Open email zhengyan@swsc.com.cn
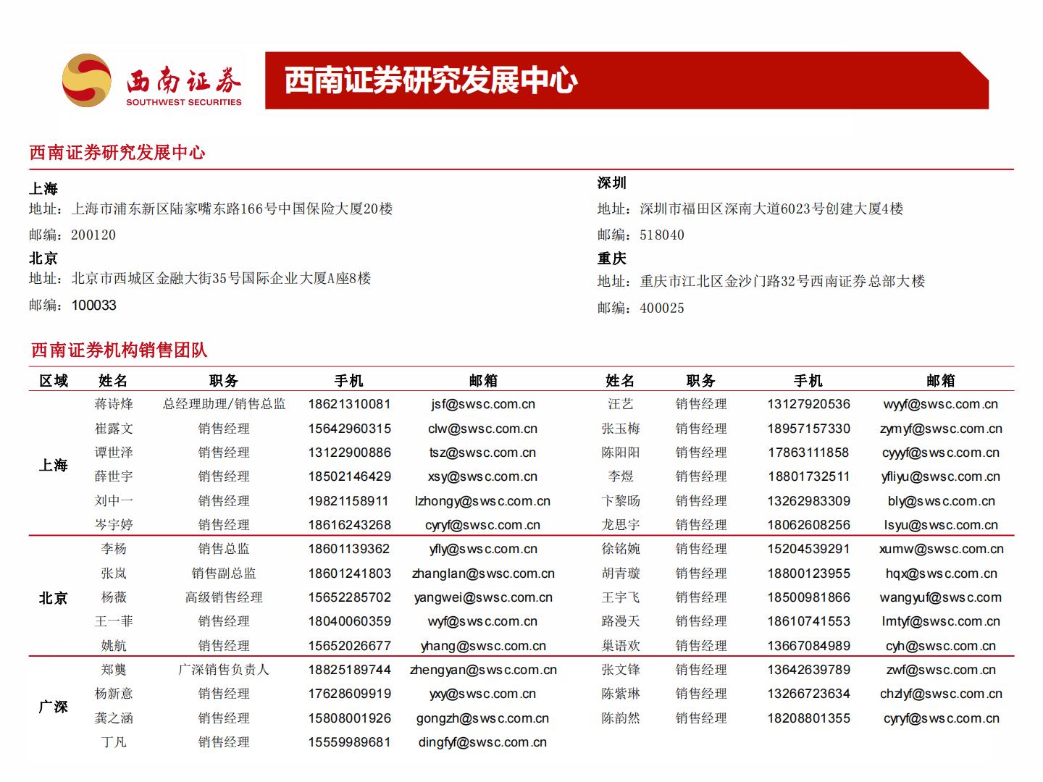The height and width of the screenshot is (782, 1043). tap(483, 670)
